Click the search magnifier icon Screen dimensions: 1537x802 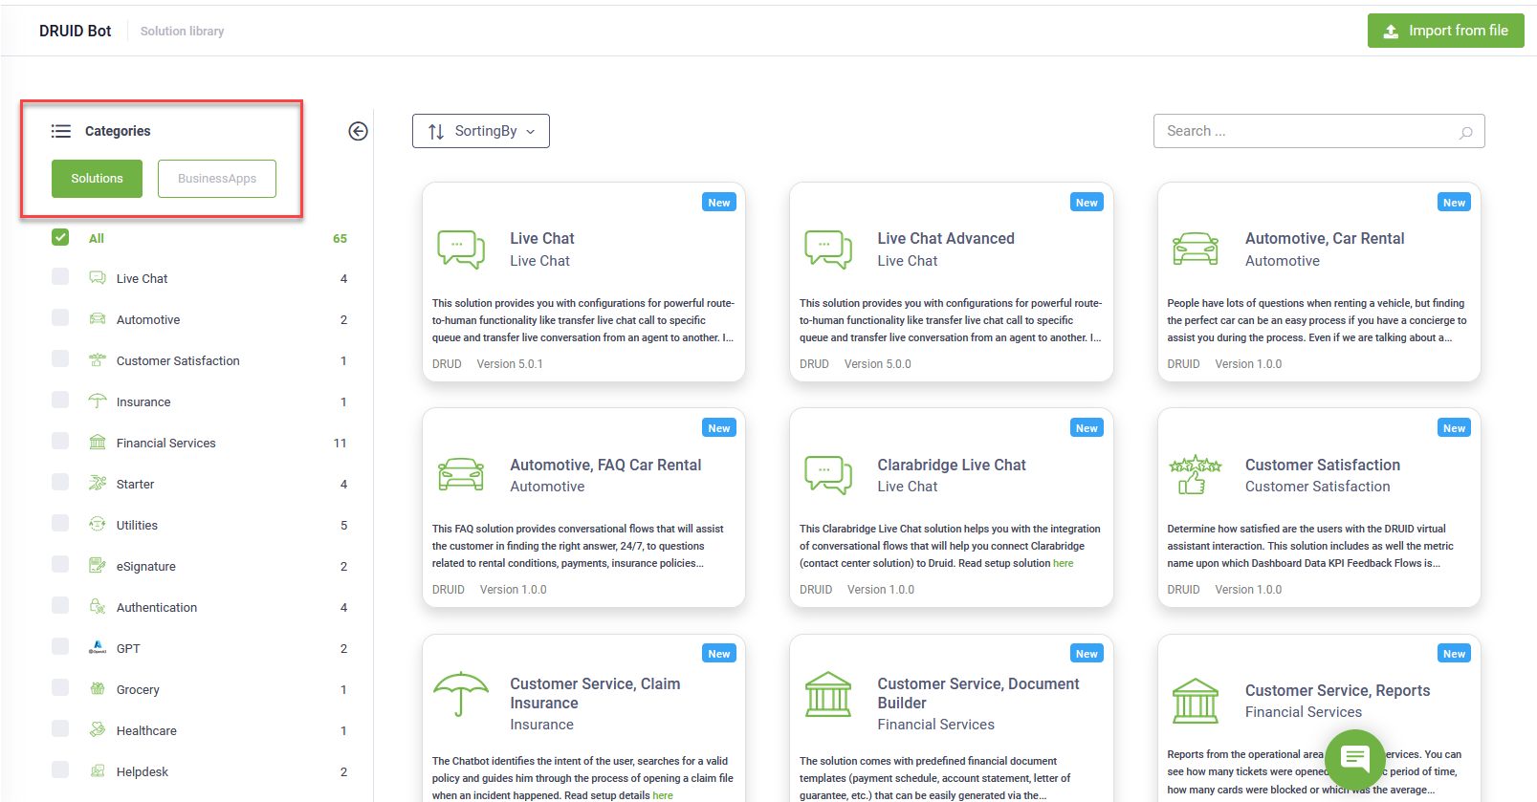1465,132
